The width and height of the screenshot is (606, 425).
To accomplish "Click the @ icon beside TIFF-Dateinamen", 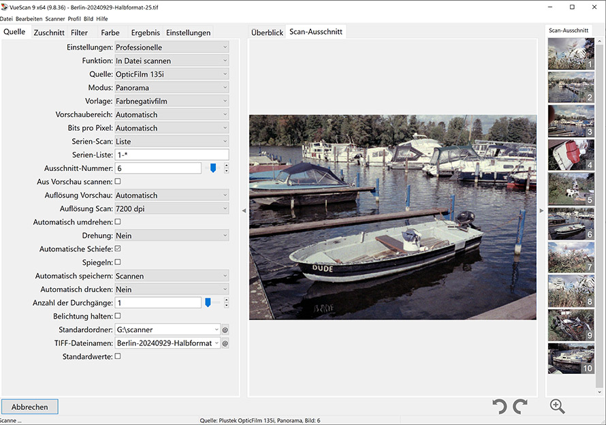I will point(225,343).
